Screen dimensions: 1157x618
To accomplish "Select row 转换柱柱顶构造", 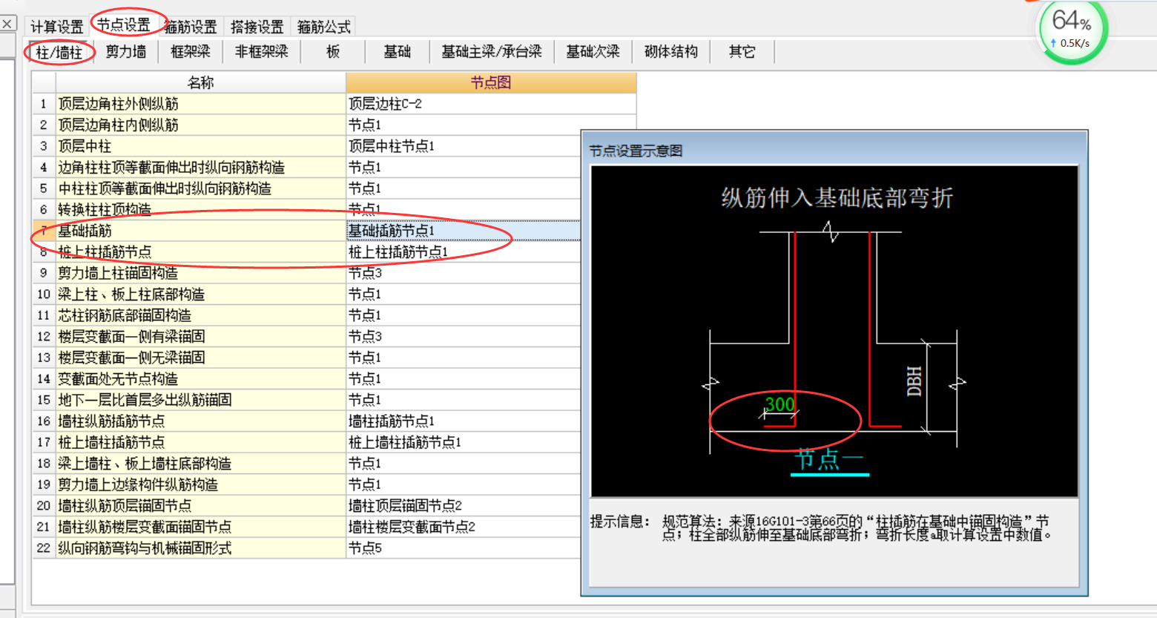I will [x=200, y=209].
